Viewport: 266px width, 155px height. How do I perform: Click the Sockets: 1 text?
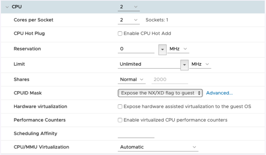point(157,20)
